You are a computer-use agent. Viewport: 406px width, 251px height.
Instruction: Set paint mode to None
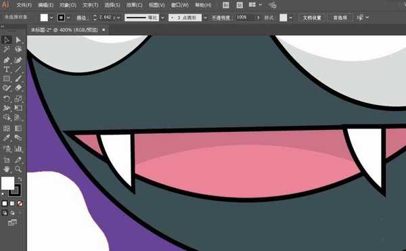click(x=20, y=204)
